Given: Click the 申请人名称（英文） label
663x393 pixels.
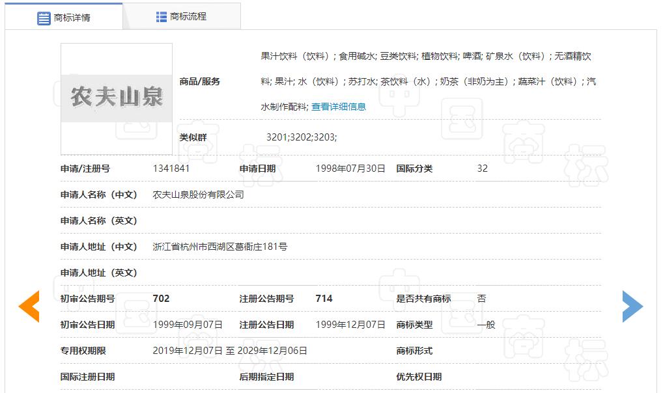Looking at the screenshot, I should 99,221.
